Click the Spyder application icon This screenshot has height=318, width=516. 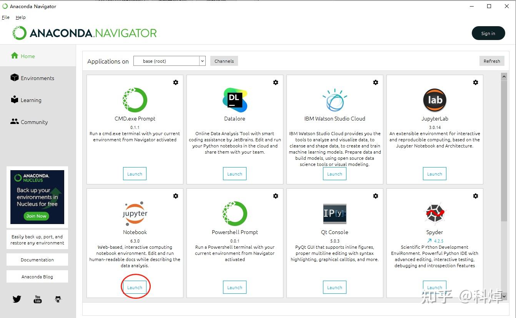click(434, 214)
